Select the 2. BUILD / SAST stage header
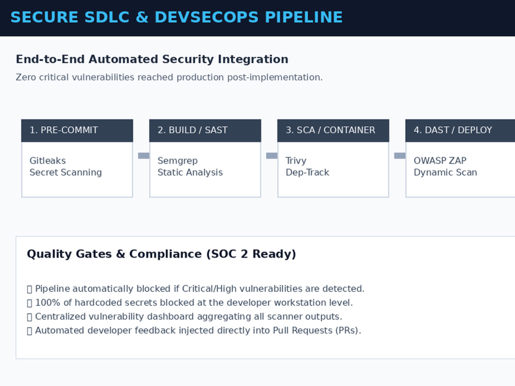 tap(205, 130)
